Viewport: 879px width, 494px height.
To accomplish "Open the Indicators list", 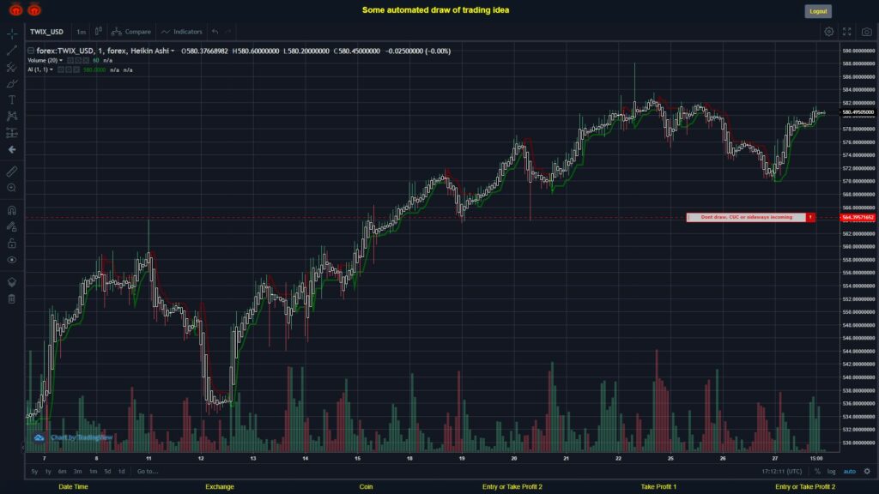I will click(182, 32).
